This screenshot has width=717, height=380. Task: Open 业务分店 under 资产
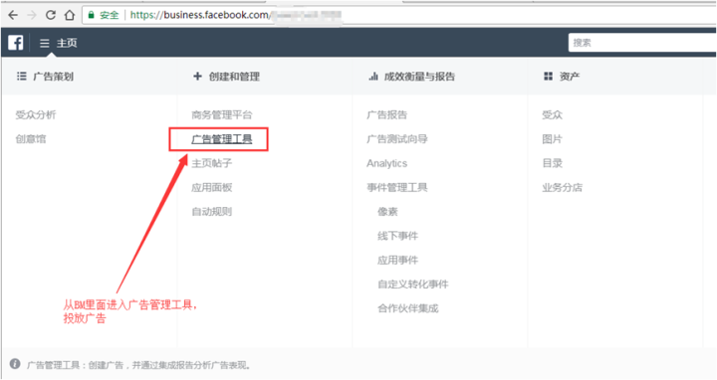(562, 187)
